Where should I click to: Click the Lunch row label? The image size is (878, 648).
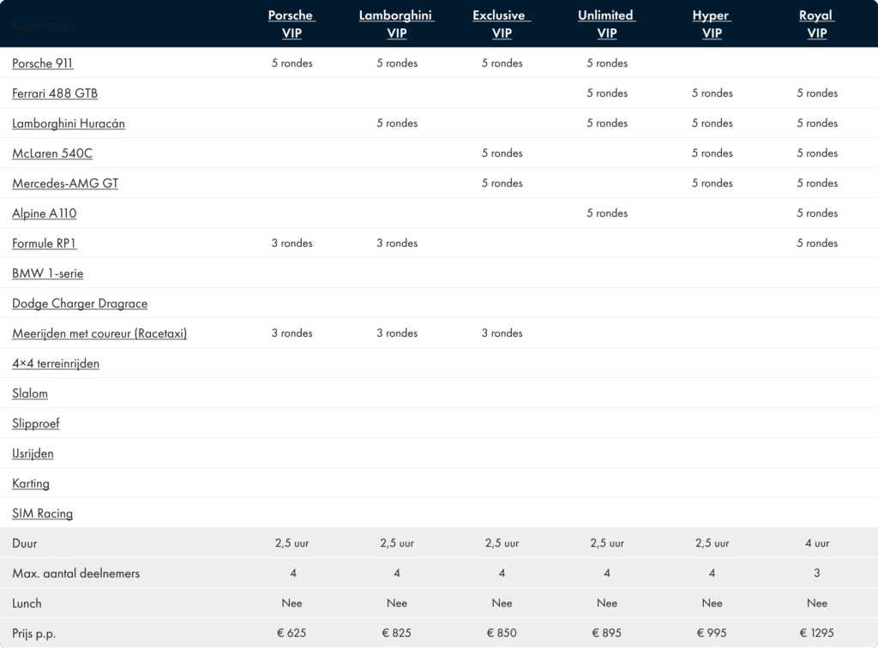[x=27, y=603]
